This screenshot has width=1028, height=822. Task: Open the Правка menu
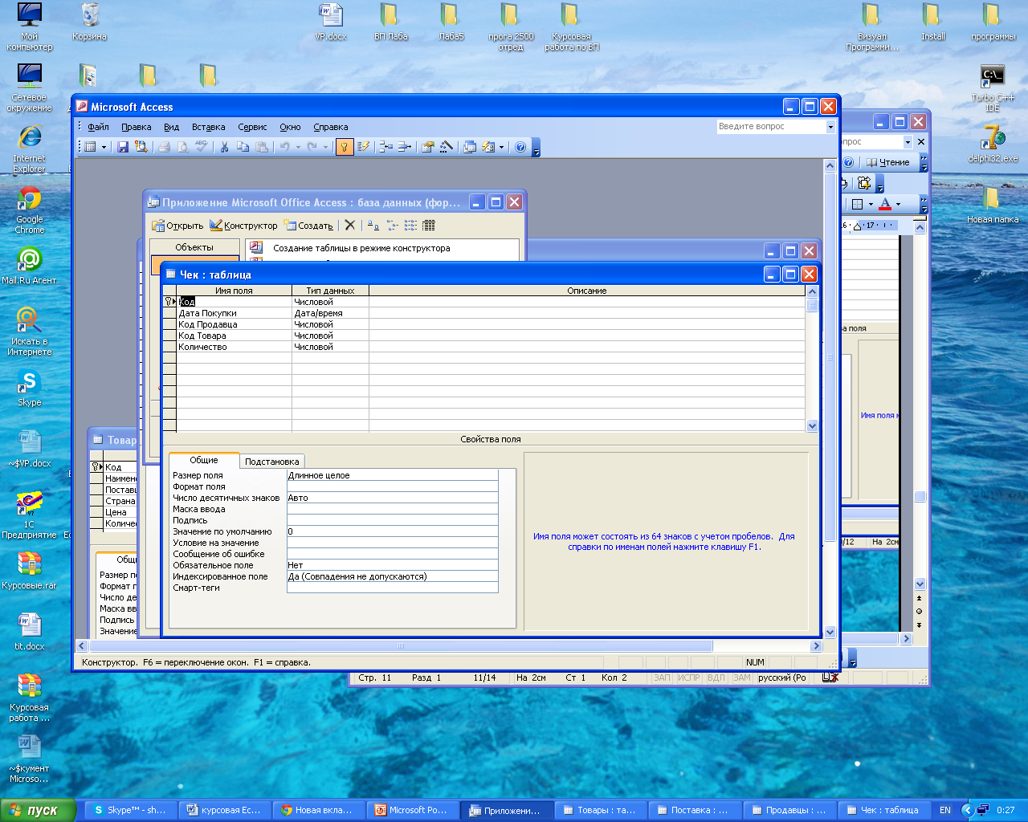[137, 127]
